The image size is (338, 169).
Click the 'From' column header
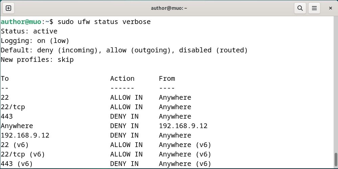point(167,79)
